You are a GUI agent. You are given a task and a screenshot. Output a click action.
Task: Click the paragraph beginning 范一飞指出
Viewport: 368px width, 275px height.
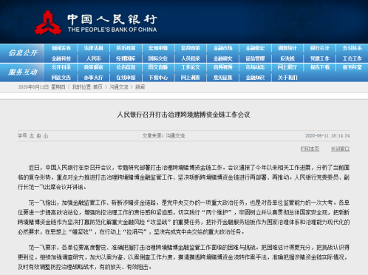coord(184,217)
